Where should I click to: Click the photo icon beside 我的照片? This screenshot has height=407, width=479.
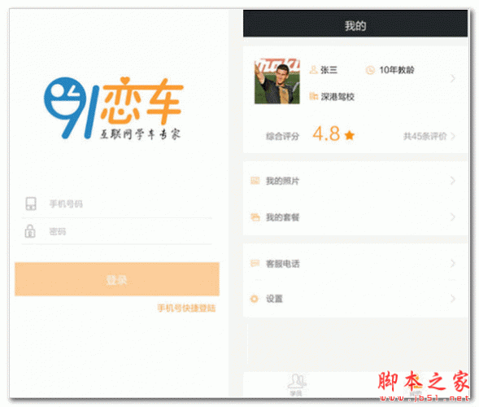255,181
